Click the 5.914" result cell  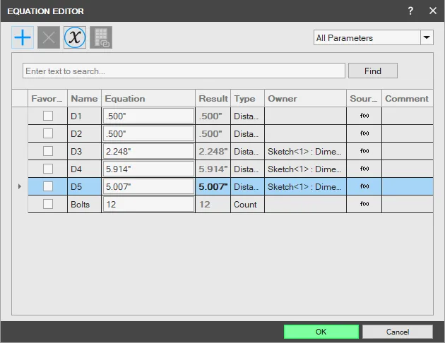click(213, 169)
